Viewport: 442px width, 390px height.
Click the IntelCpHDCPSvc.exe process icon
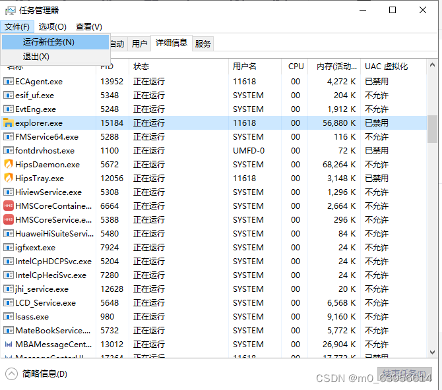tap(9, 262)
